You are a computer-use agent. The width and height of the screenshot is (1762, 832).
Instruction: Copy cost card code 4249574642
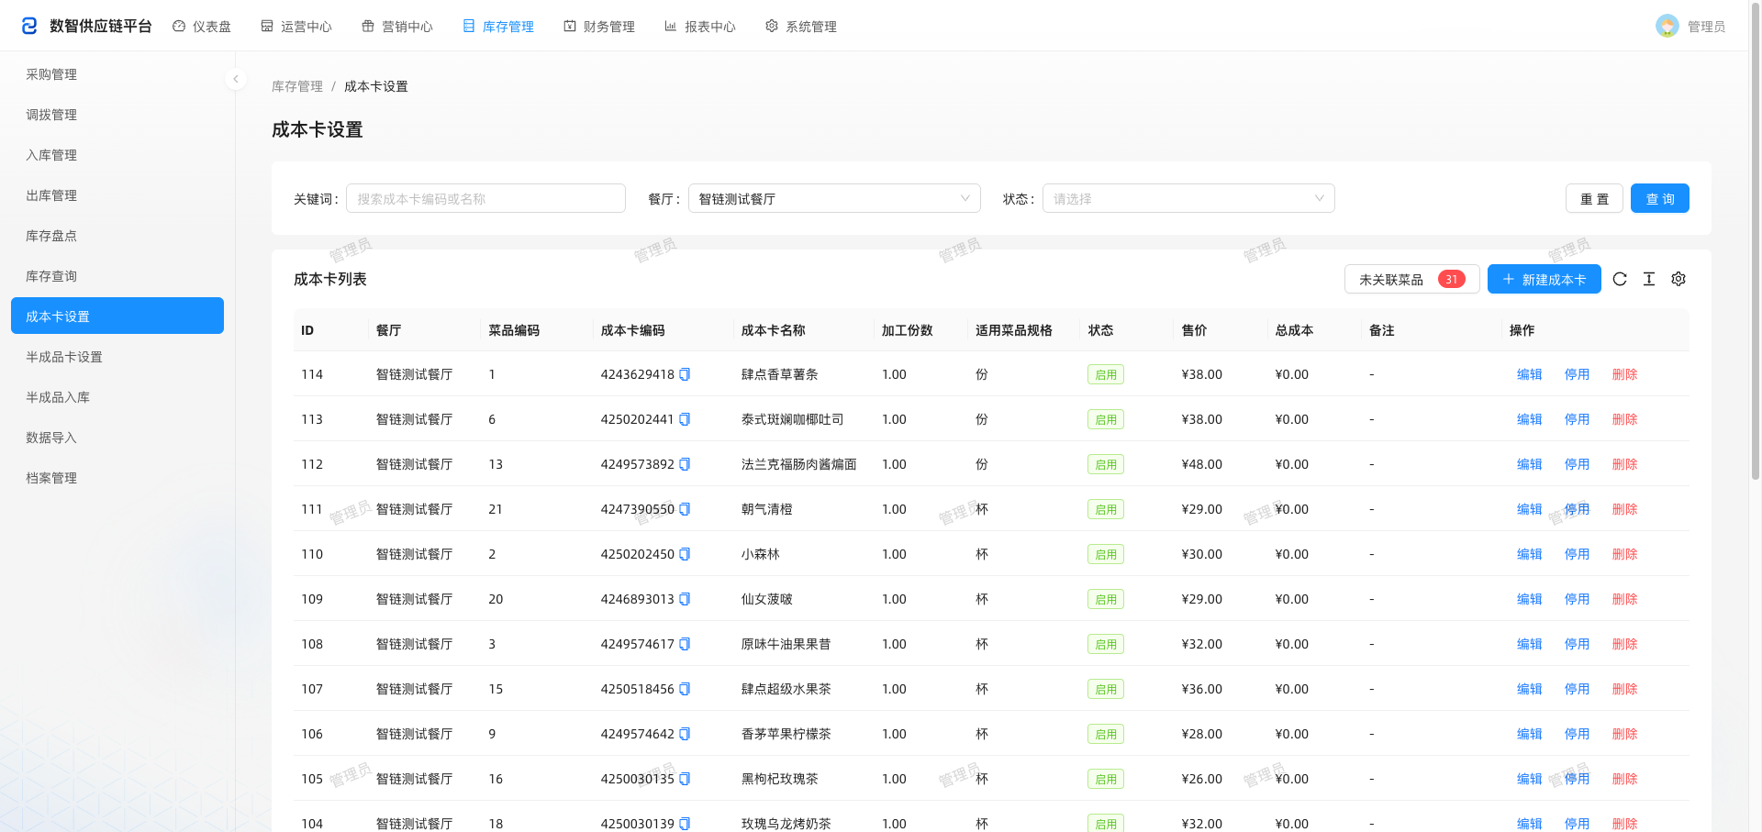pos(685,734)
